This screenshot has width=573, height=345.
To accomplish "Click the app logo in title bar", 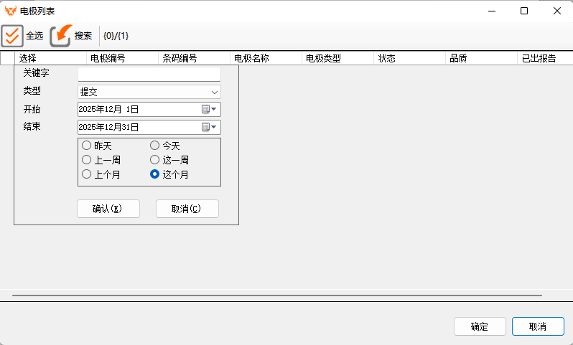I will pyautogui.click(x=11, y=11).
